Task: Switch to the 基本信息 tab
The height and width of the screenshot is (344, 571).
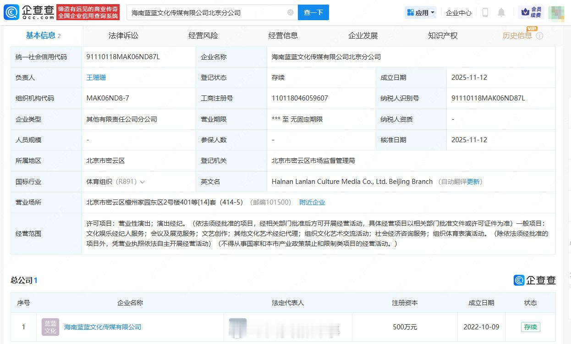Action: [x=43, y=35]
